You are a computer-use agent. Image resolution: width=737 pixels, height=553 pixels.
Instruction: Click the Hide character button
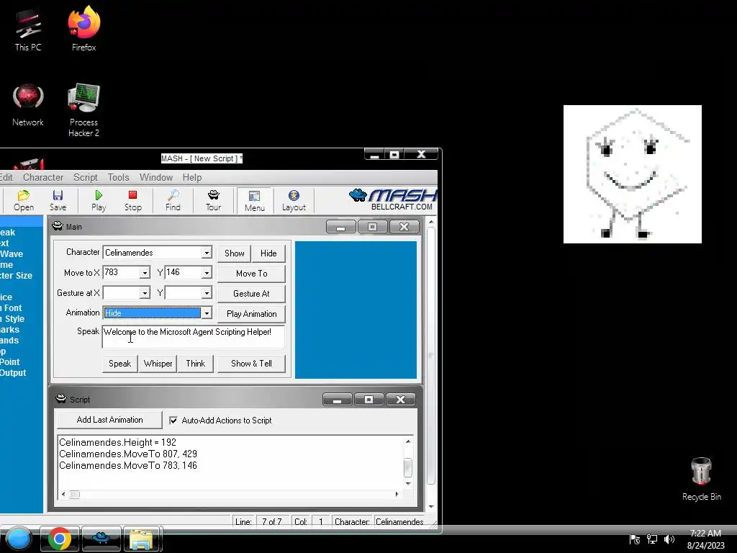[x=268, y=253]
